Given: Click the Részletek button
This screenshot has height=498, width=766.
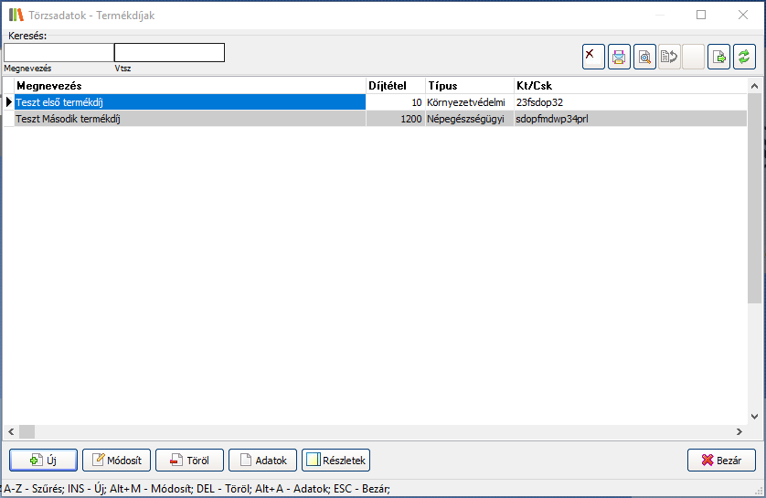Looking at the screenshot, I should 335,461.
